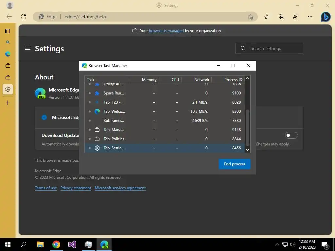This screenshot has width=335, height=251.
Task: Select the Spare Renderer task row
Action: click(x=165, y=93)
